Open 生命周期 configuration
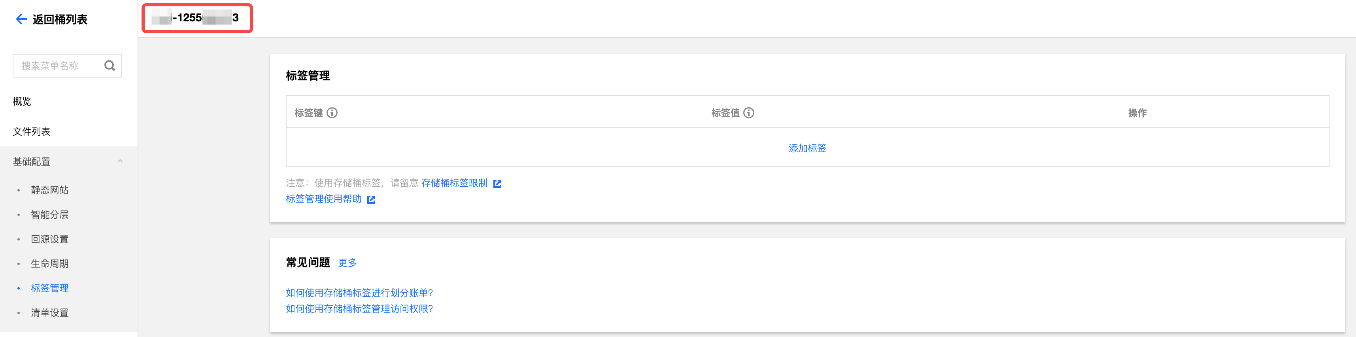 pyautogui.click(x=49, y=264)
